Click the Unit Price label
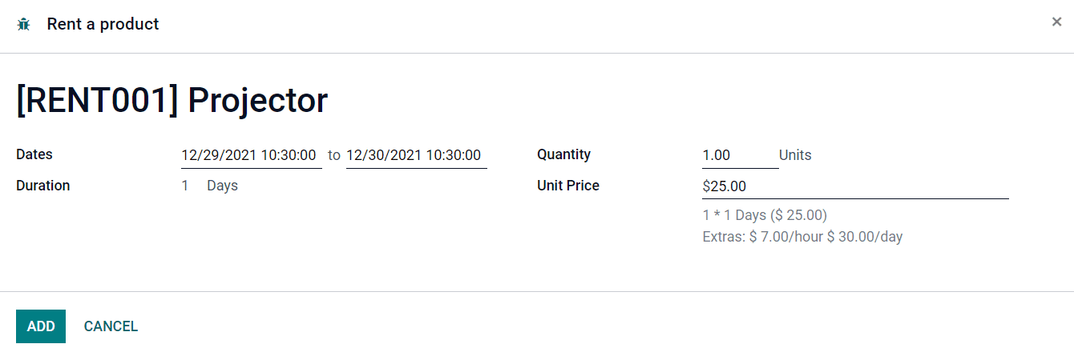 [568, 186]
